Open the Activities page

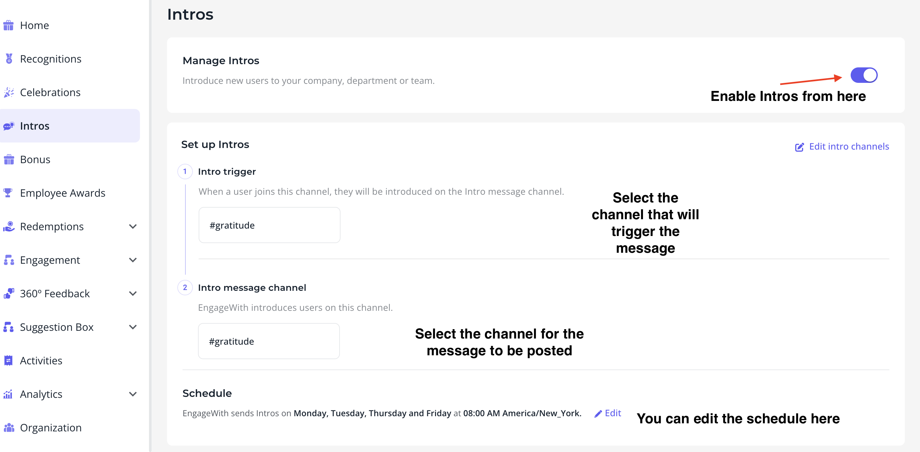point(70,361)
